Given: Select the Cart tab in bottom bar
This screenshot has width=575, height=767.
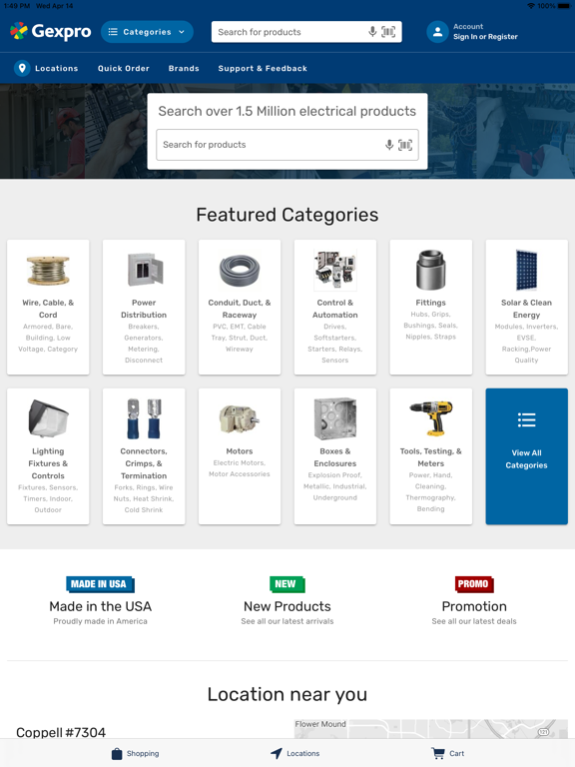Looking at the screenshot, I should click(448, 753).
